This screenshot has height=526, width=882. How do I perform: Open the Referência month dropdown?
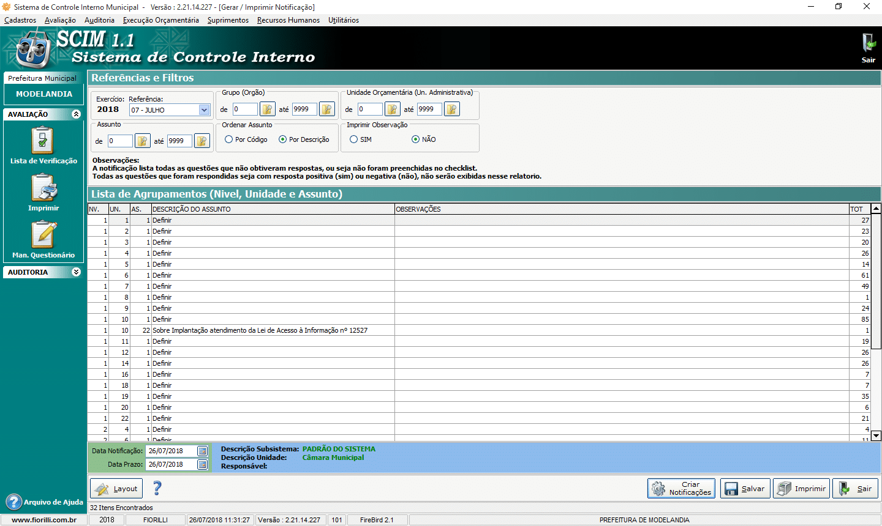(x=205, y=110)
